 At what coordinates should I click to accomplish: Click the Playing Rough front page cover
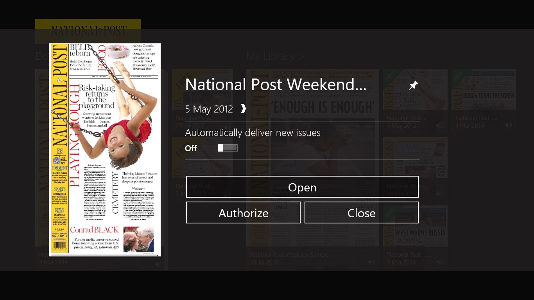[x=105, y=150]
